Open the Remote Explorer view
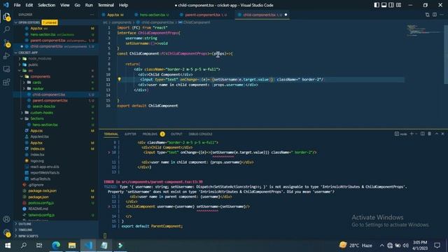The image size is (448, 252). pyautogui.click(x=6, y=69)
